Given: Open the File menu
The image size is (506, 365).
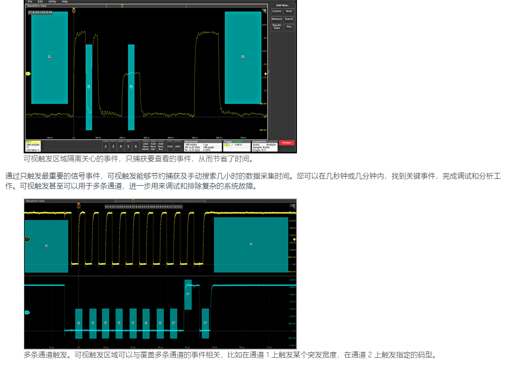Looking at the screenshot, I should coord(30,2).
